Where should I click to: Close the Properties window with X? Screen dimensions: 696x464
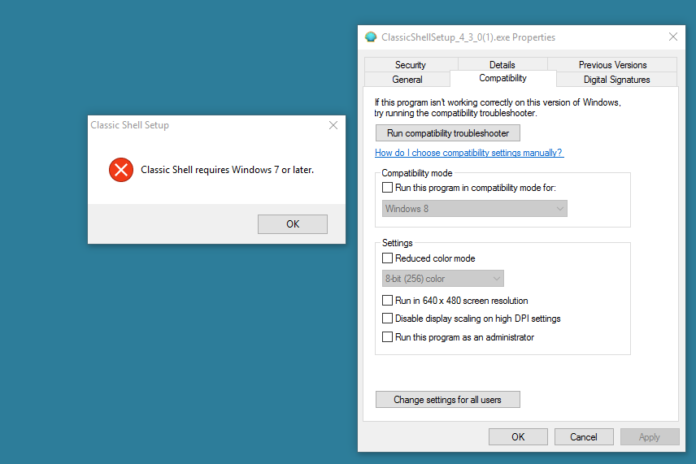pos(672,37)
